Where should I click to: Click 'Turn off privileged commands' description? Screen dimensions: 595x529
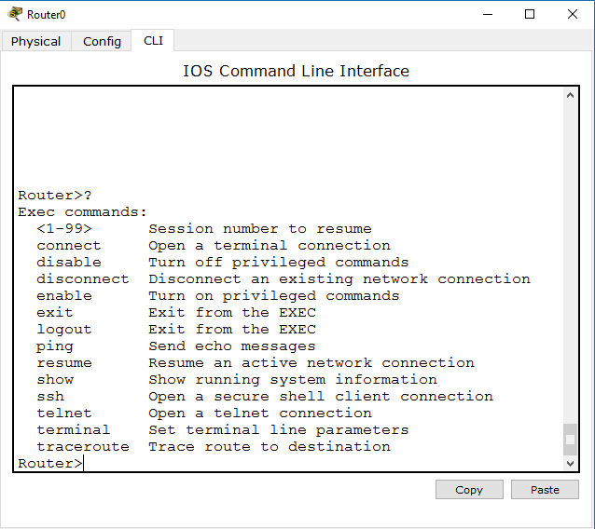pyautogui.click(x=279, y=263)
